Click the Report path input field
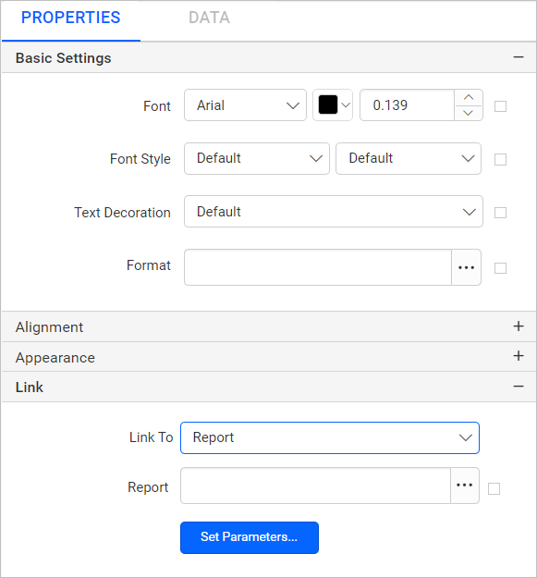This screenshot has height=578, width=537. click(x=315, y=486)
